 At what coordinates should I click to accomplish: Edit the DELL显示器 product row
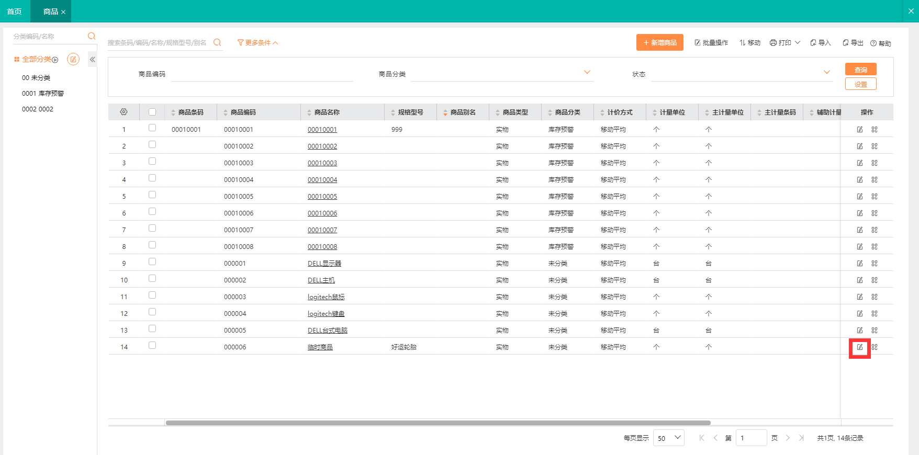[860, 263]
